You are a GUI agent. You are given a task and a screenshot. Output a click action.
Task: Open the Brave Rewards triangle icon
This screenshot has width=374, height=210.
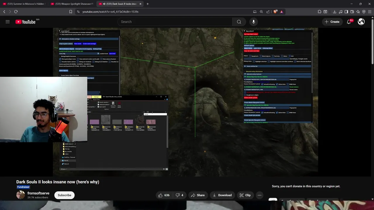[281, 12]
